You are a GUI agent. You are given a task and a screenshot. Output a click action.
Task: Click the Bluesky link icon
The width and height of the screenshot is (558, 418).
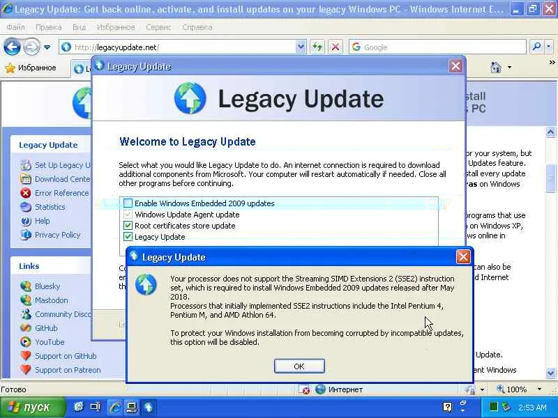pos(26,286)
